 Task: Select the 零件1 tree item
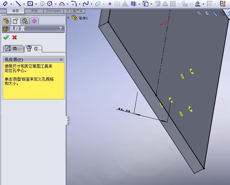pos(80,18)
